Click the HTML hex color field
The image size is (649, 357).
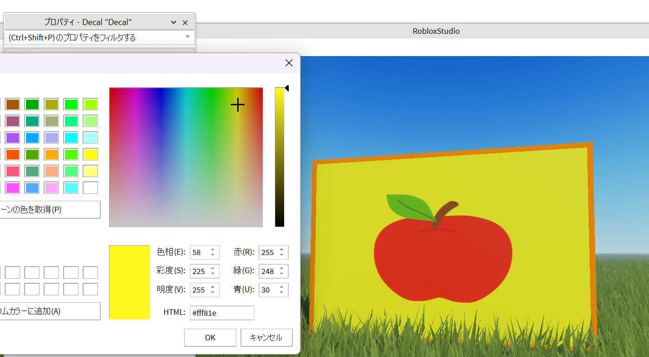pyautogui.click(x=222, y=313)
